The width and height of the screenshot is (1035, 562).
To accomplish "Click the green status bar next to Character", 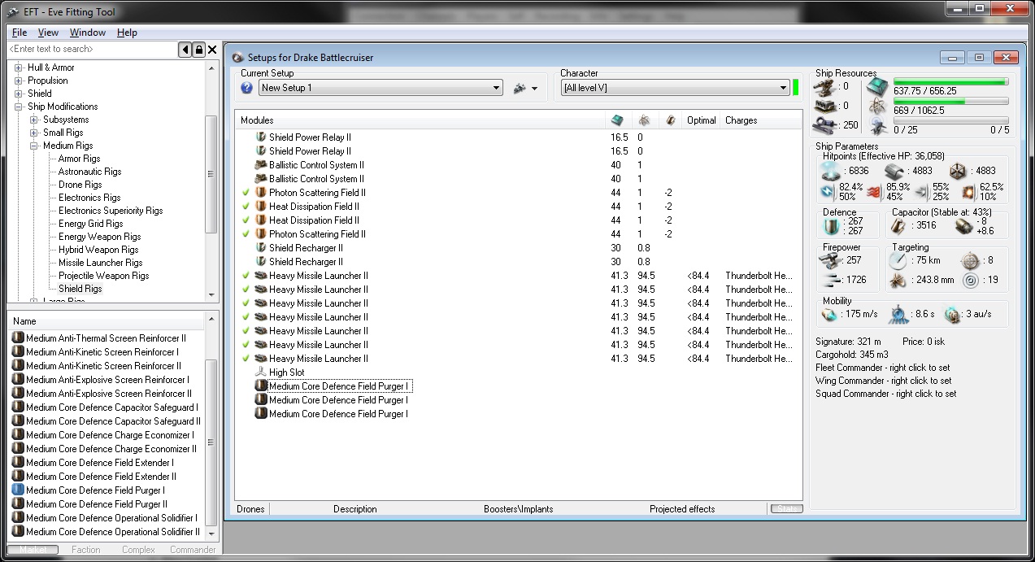I will click(x=796, y=88).
